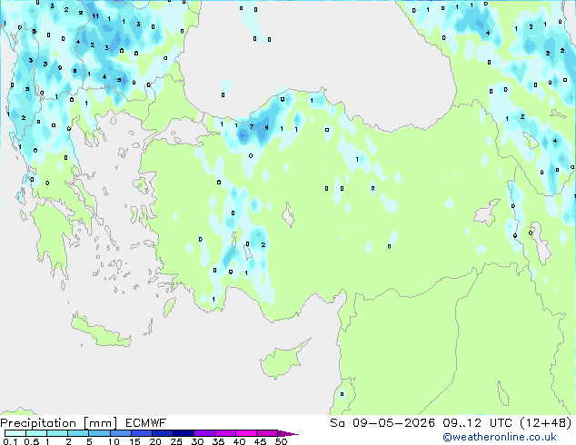576x445 pixels.
Task: Click the '15' legend scale label
Action: (134, 441)
